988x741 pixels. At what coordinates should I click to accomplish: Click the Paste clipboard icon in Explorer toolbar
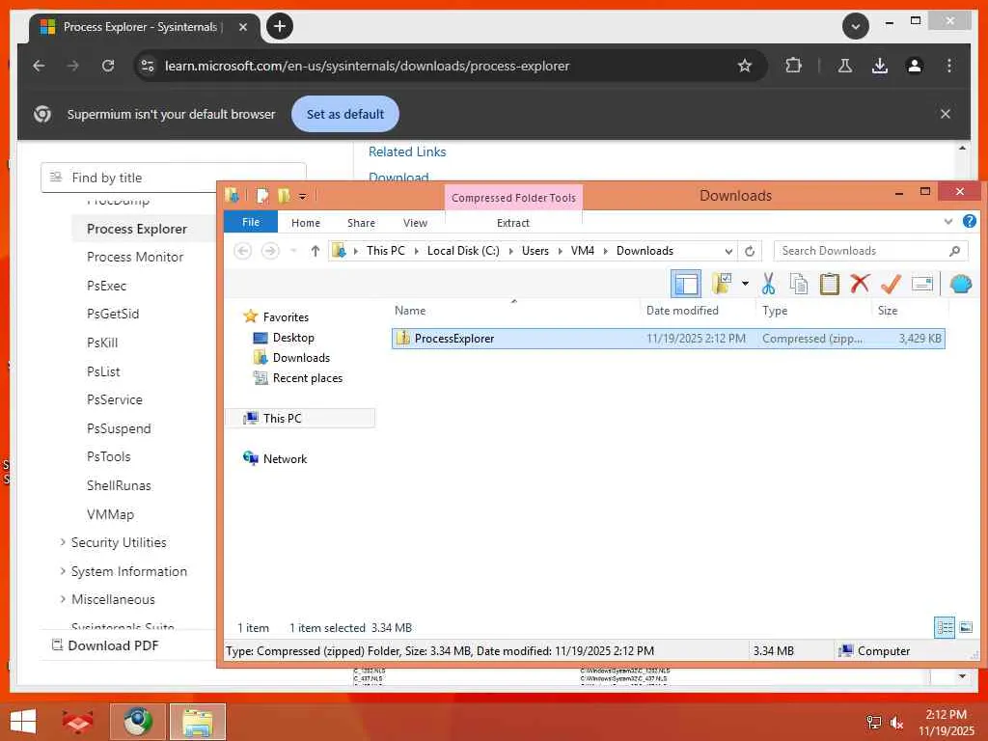[x=829, y=284]
